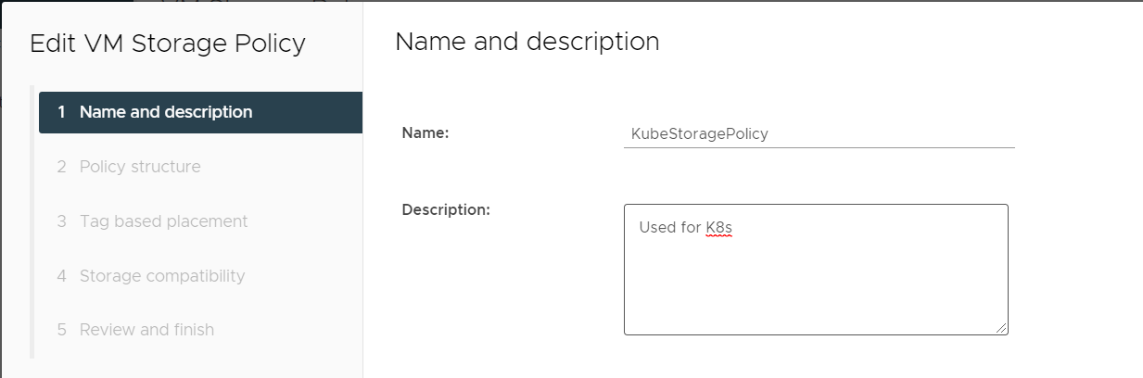Go to the "Policy structure" step
1143x378 pixels.
click(x=140, y=167)
